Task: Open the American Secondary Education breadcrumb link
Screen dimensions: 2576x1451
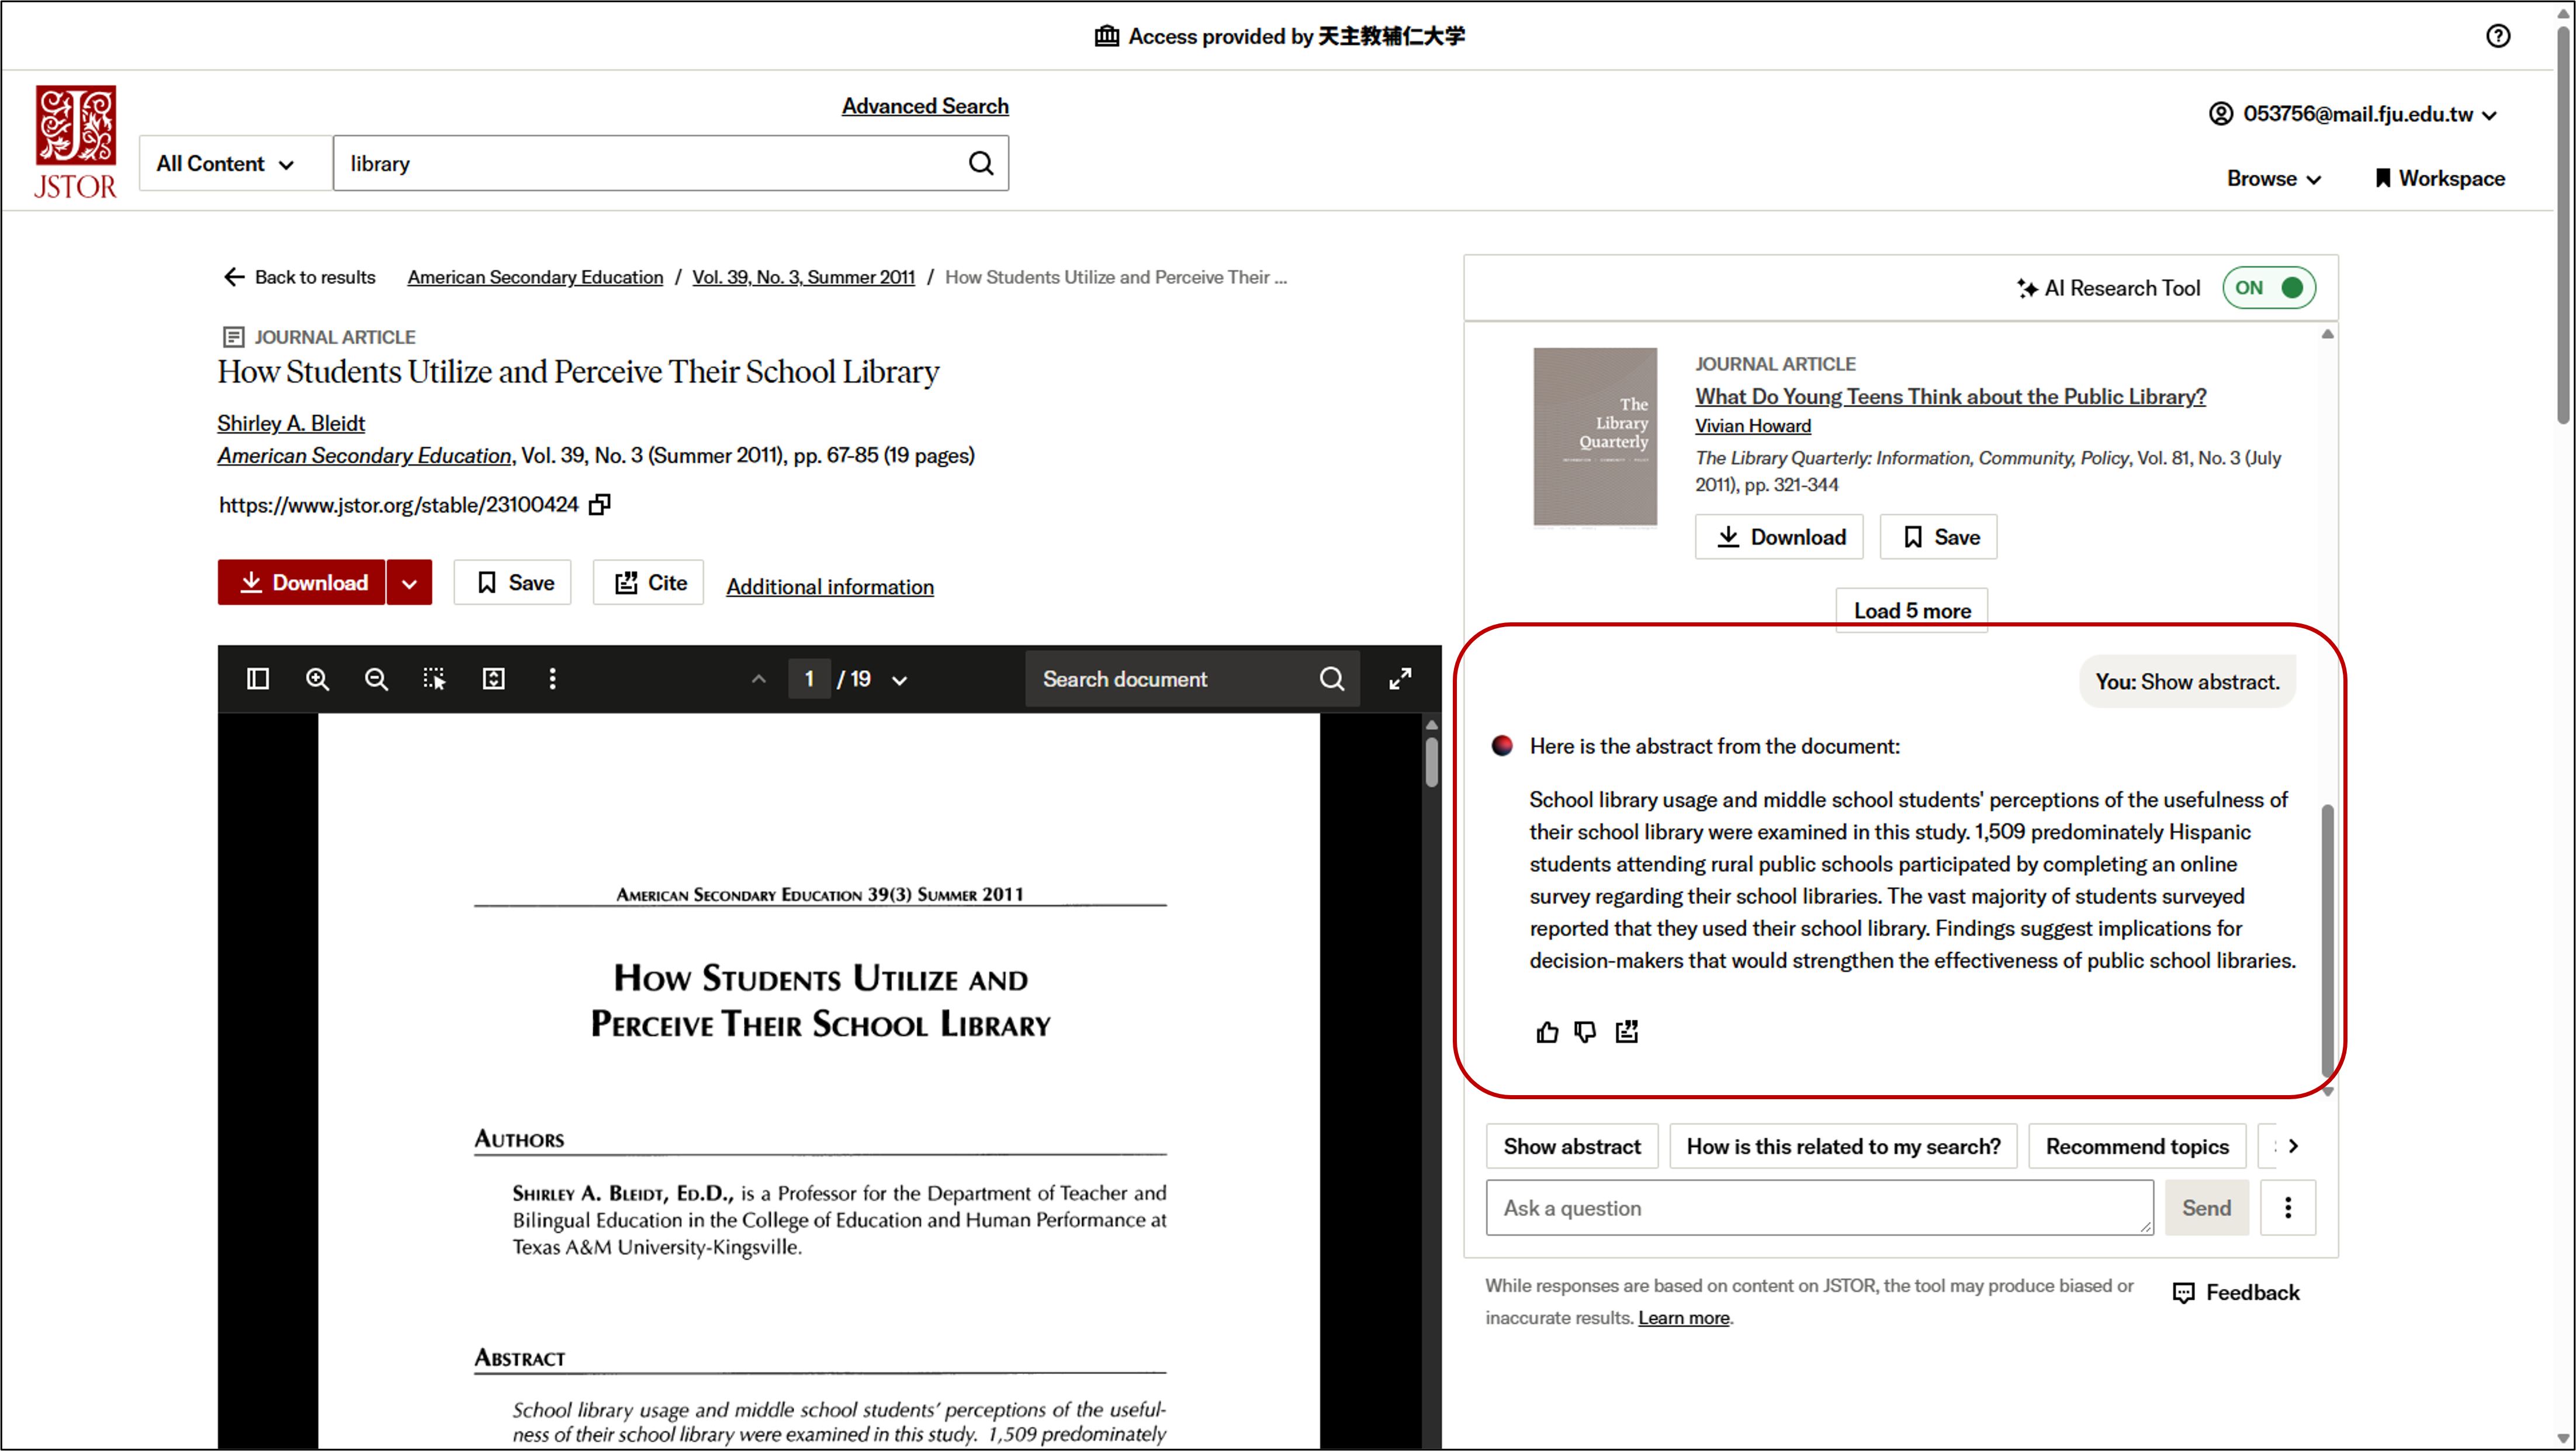Action: (535, 277)
